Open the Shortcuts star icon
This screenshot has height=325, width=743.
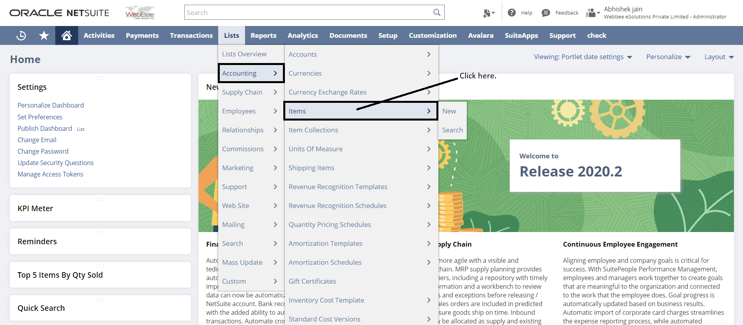44,35
